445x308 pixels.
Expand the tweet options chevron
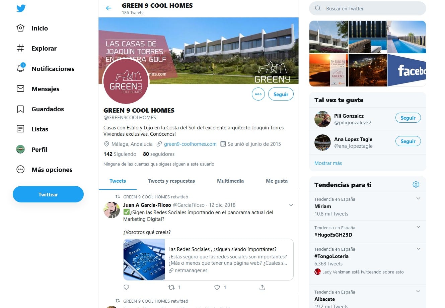tap(291, 205)
